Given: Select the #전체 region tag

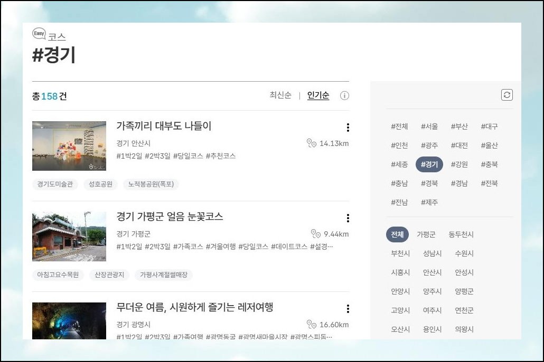Looking at the screenshot, I should (x=399, y=126).
